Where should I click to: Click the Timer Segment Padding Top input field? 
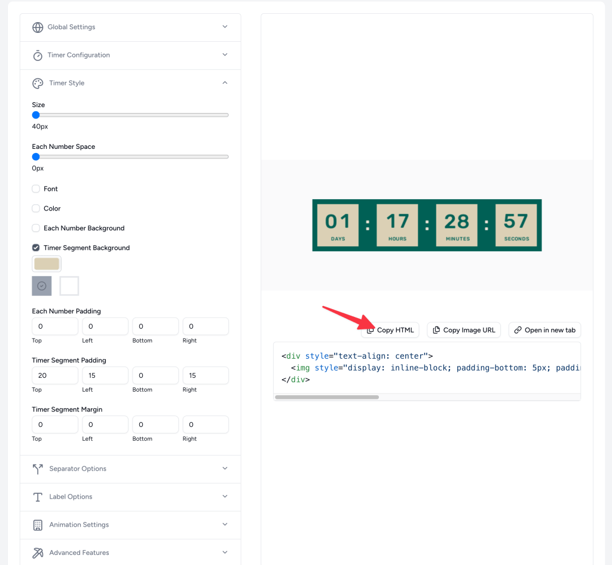point(55,375)
